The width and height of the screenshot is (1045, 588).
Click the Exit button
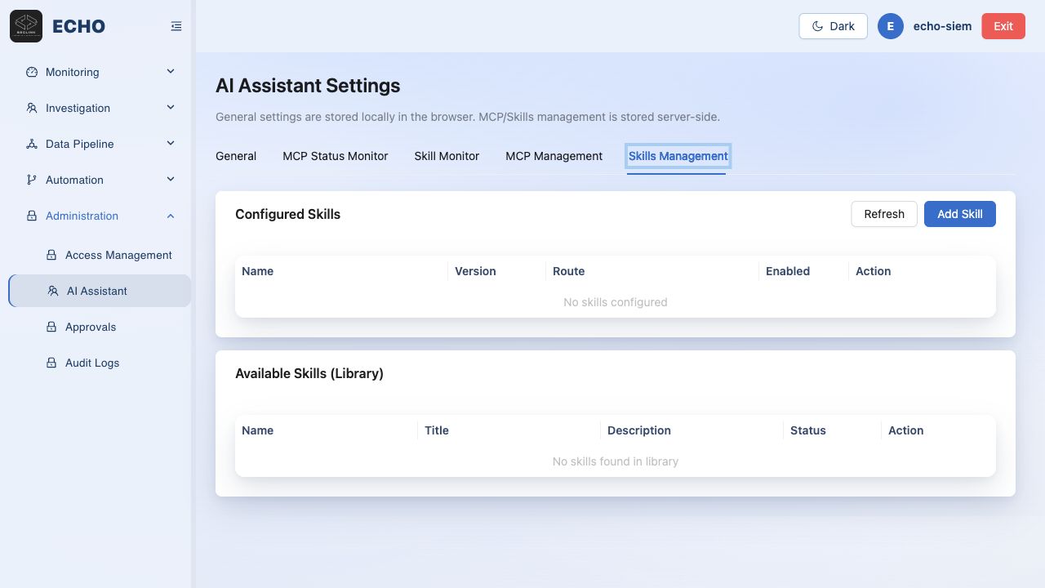point(1003,26)
